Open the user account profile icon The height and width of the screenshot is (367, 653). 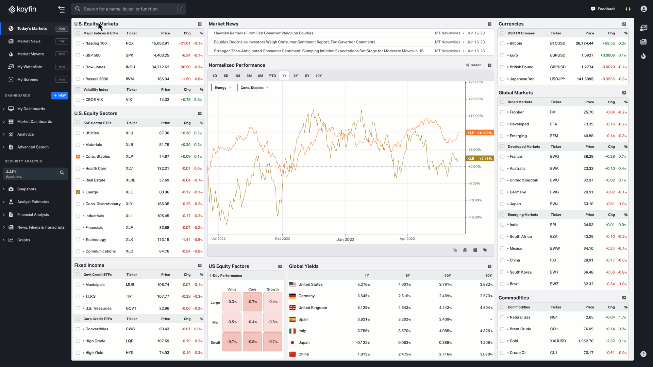(643, 9)
